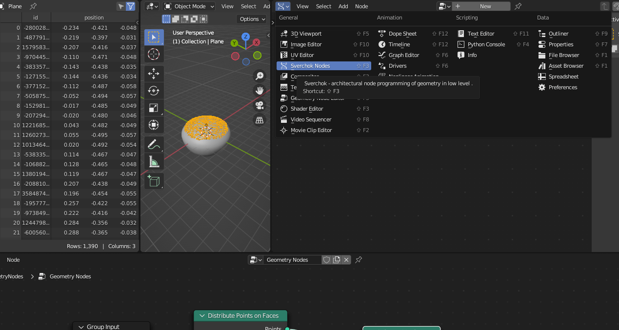Viewport: 619px width, 330px height.
Task: Open the Sverchok editor Node menu
Action: coord(361,6)
